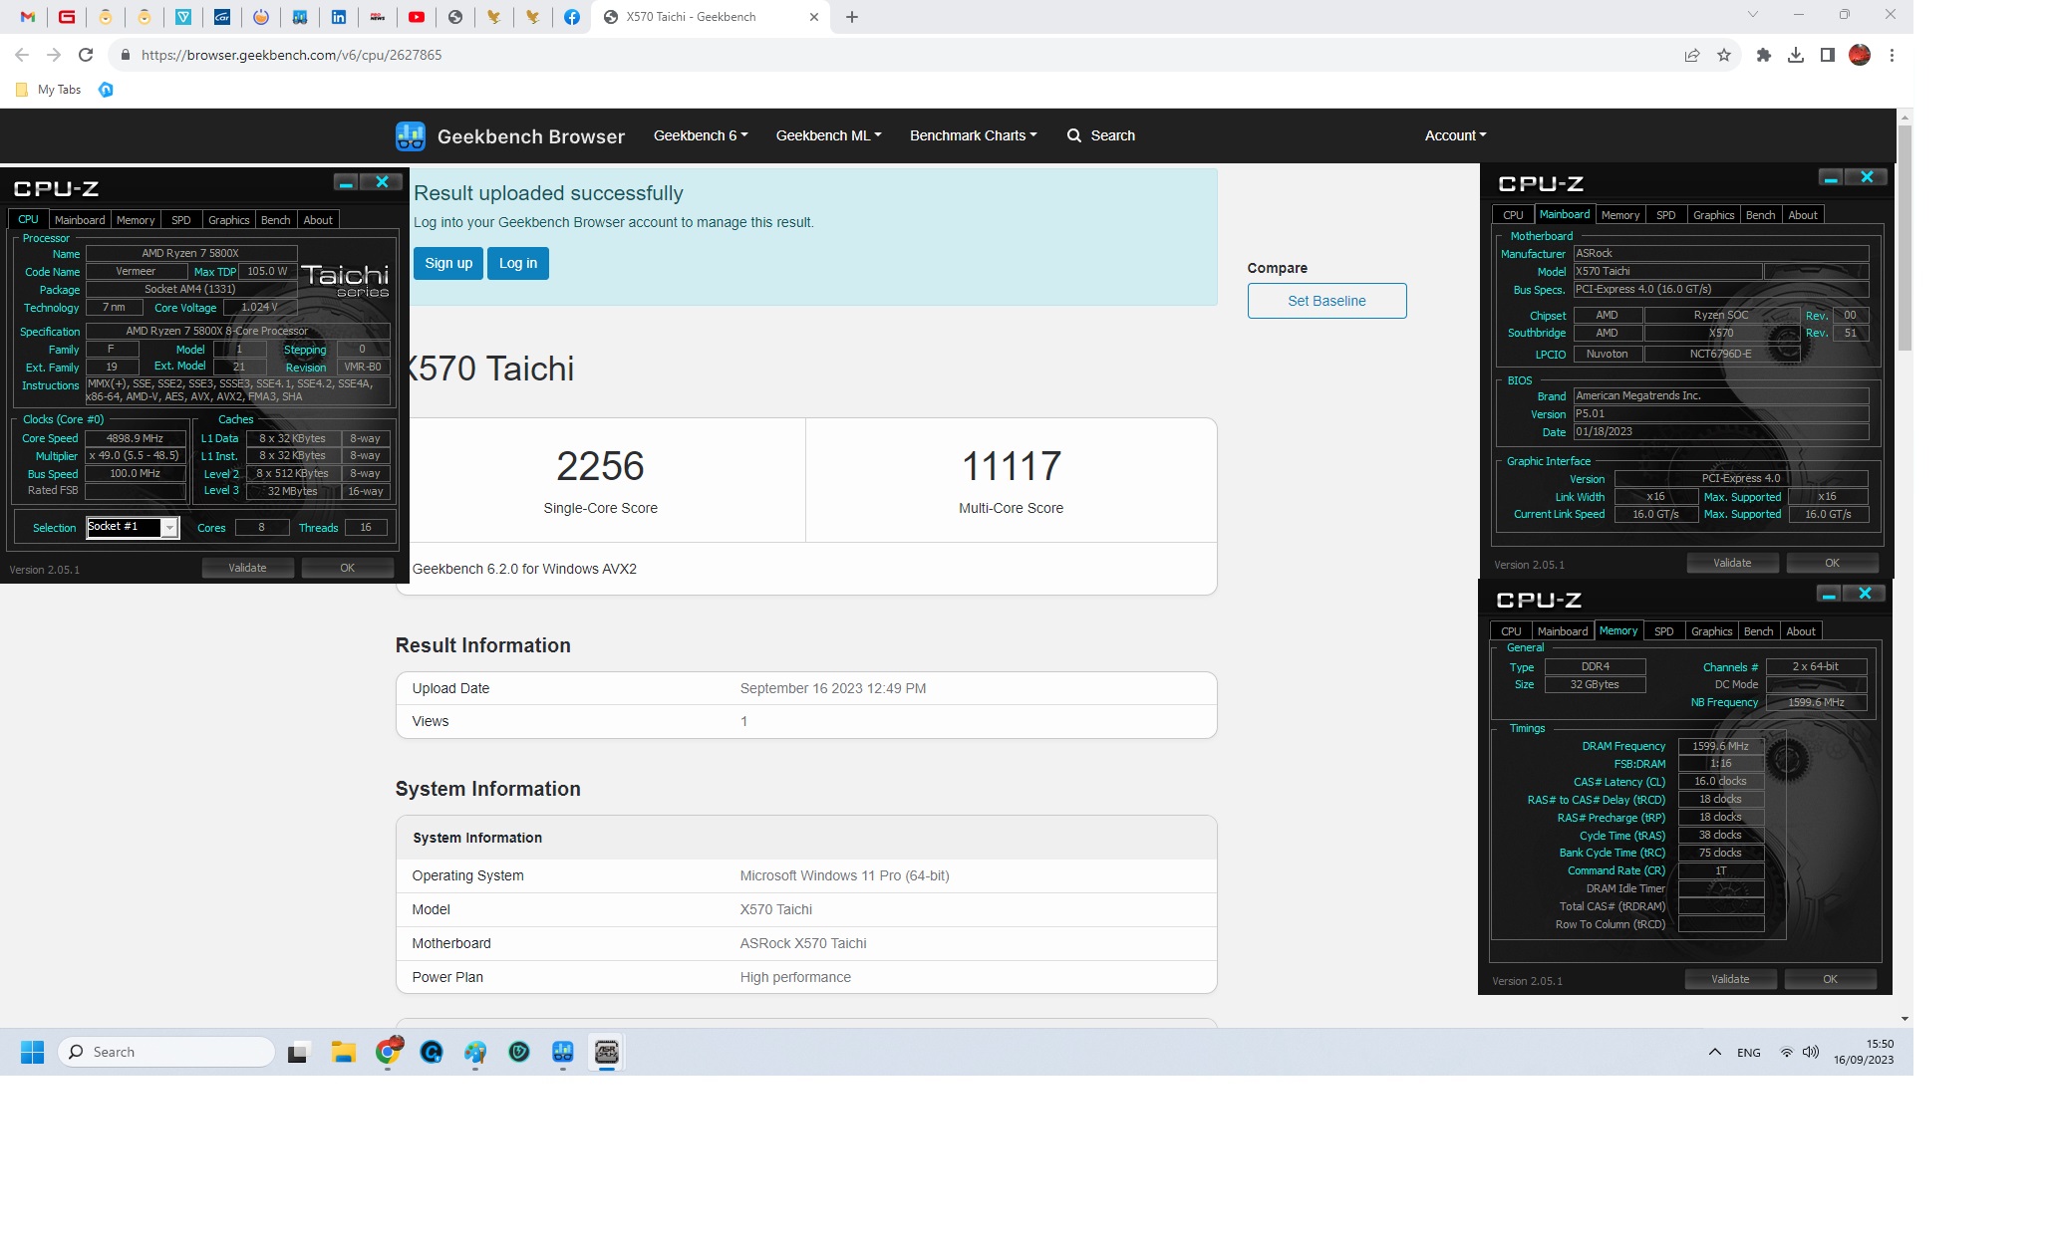This screenshot has height=1233, width=2053.
Task: Click the Core Speed value 4898.9 MHz
Action: point(136,438)
